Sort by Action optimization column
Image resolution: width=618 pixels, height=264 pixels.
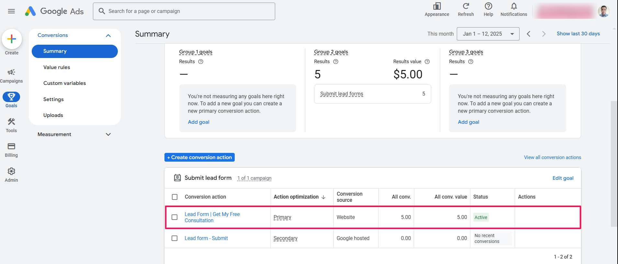[x=299, y=197]
